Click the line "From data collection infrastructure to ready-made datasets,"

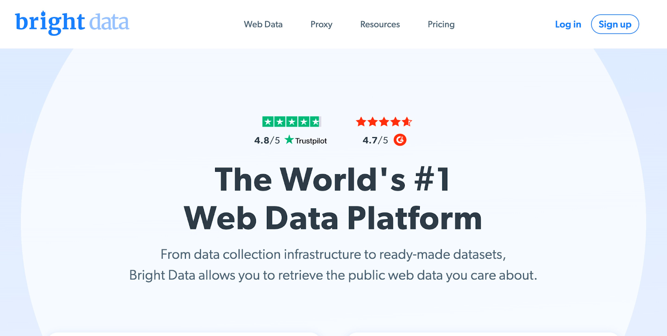333,254
